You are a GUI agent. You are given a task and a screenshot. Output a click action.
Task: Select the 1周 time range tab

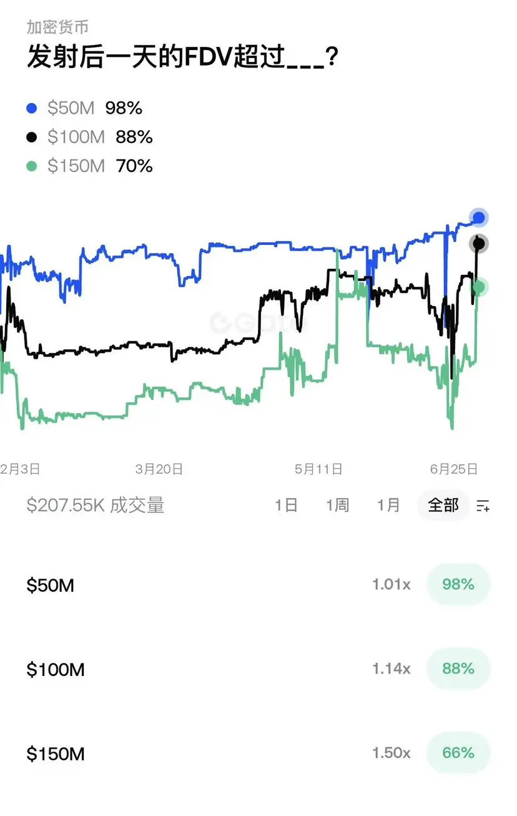coord(337,505)
